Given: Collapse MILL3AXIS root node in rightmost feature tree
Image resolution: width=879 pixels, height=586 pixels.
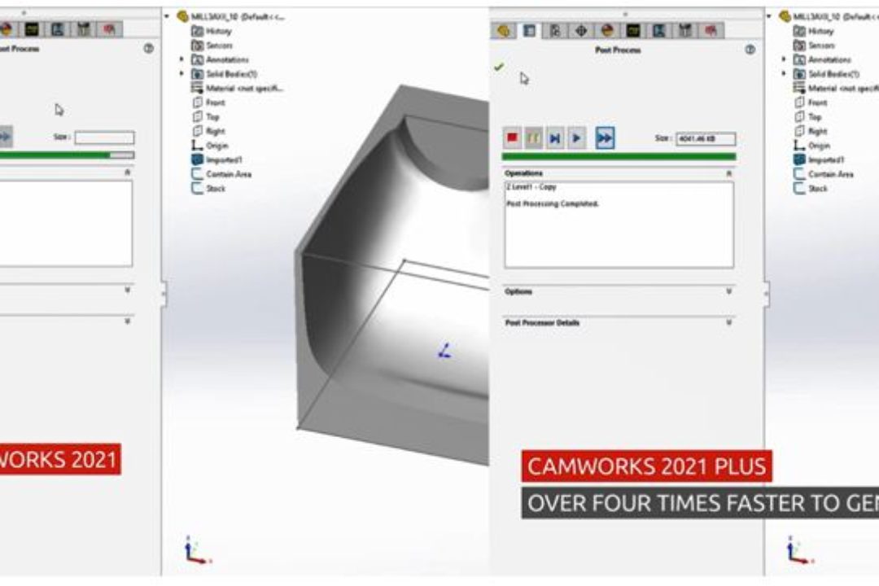Looking at the screenshot, I should click(x=768, y=17).
